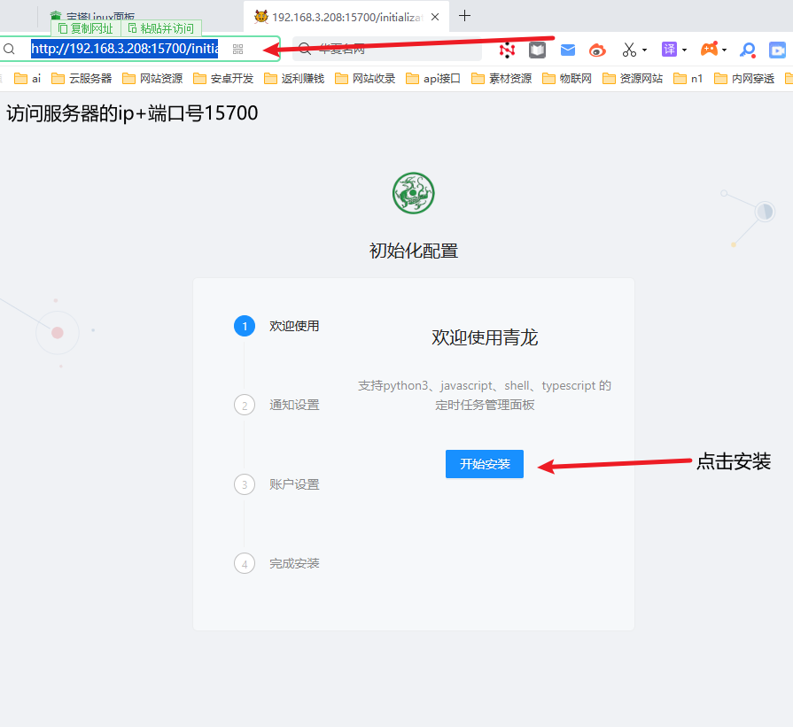Viewport: 793px width, 727px height.
Task: Select step 2 通知设置 in wizard
Action: click(x=294, y=405)
